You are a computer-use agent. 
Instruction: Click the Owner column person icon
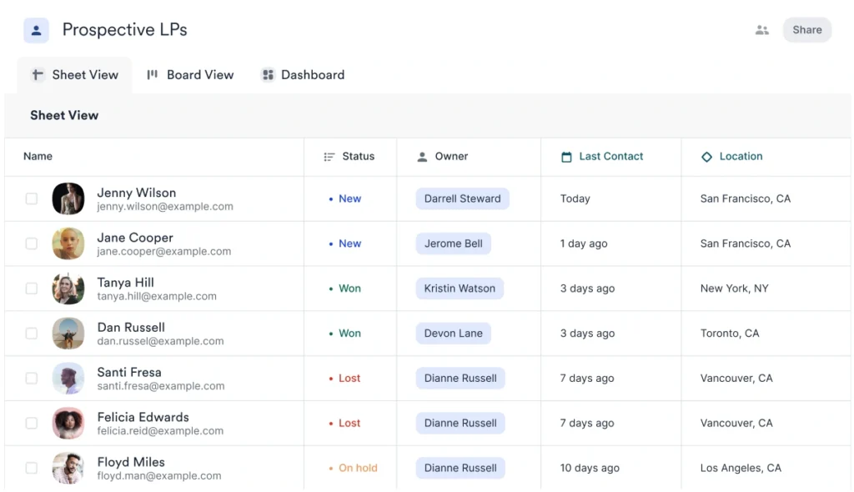[422, 157]
